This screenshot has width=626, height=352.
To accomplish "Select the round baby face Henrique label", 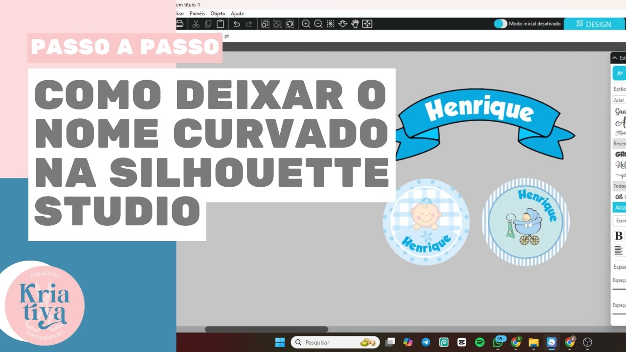I will pyautogui.click(x=426, y=222).
